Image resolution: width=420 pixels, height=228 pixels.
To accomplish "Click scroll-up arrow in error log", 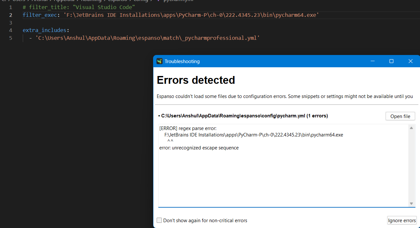I will click(x=411, y=128).
